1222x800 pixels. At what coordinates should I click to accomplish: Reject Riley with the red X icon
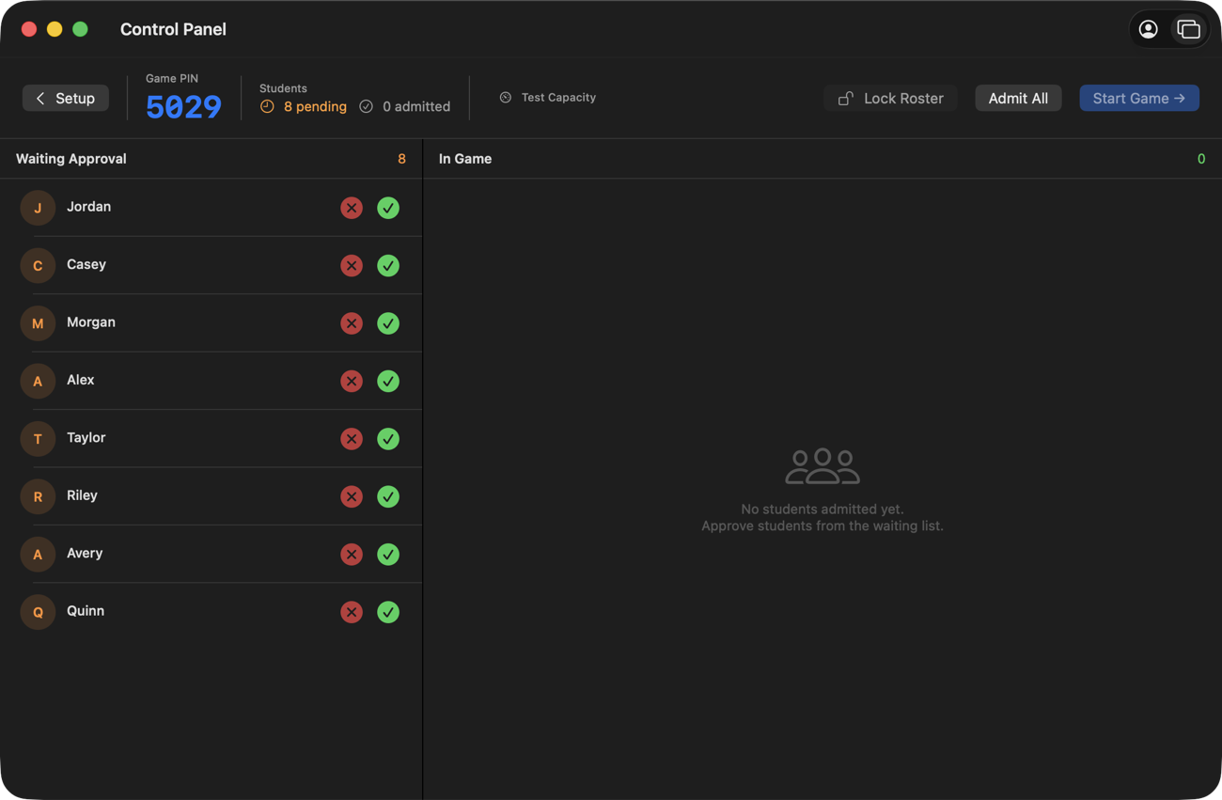(352, 496)
